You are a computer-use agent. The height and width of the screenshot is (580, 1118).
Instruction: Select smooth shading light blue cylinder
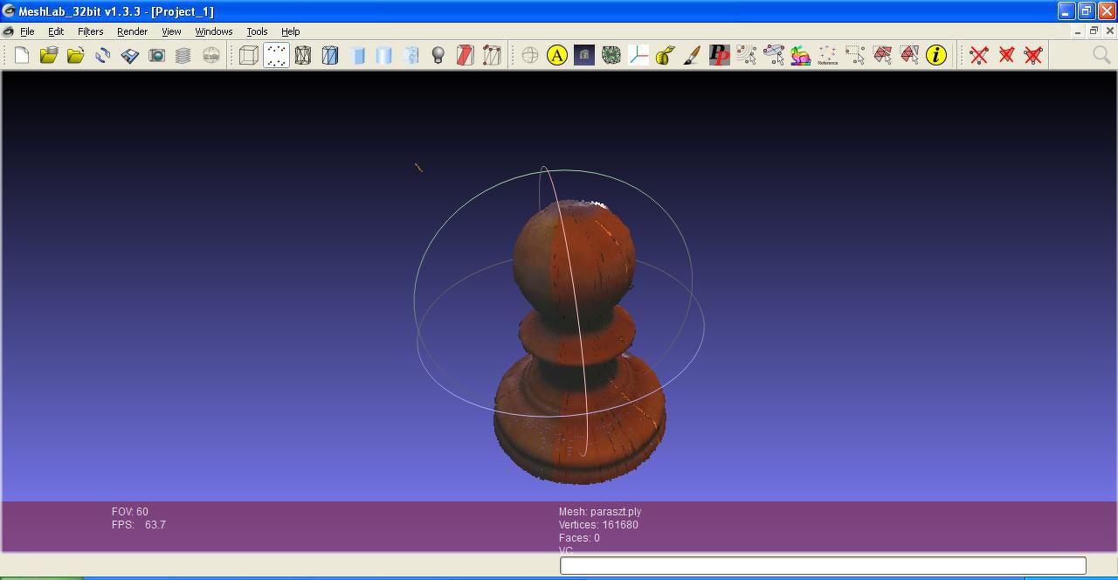pyautogui.click(x=384, y=55)
